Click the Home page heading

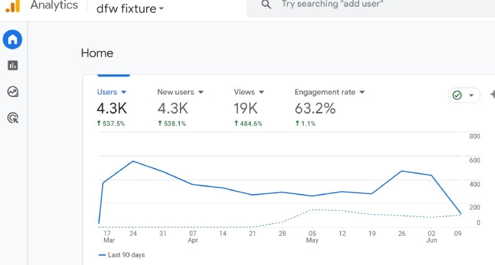[97, 53]
